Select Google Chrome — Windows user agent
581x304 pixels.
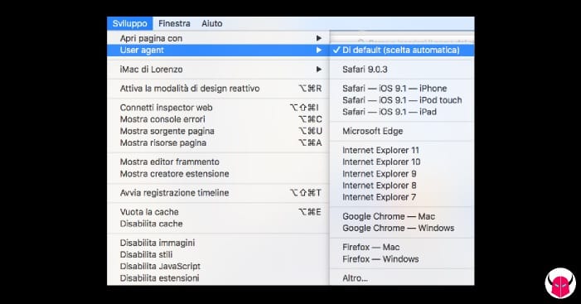[402, 228]
